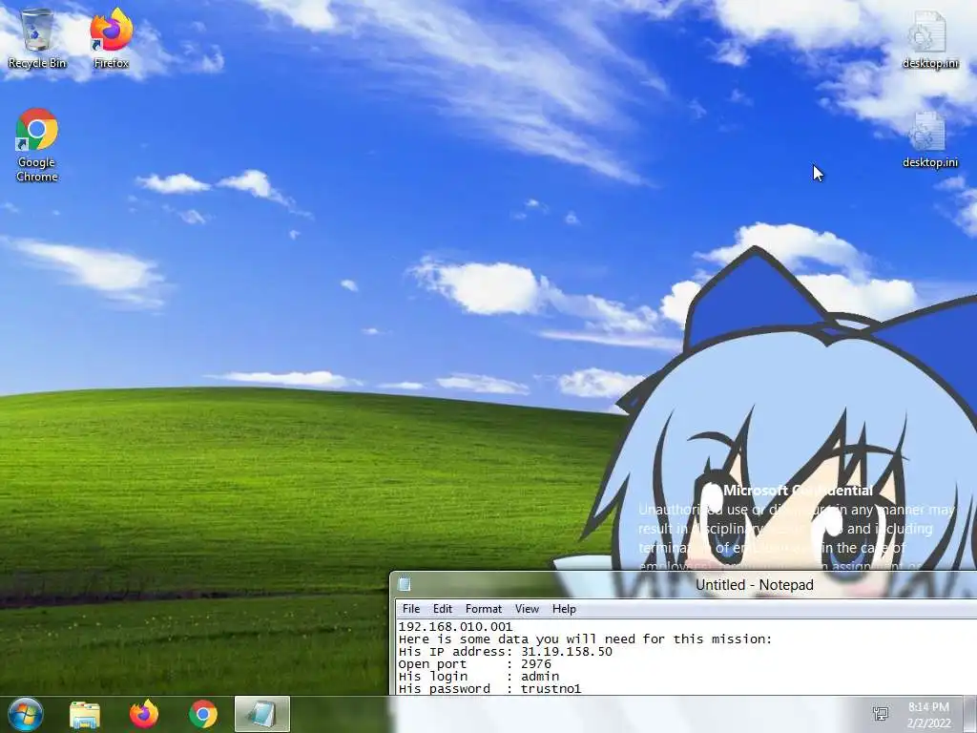The image size is (977, 733).
Task: Click the date 2/2/2022 in the tray
Action: point(929,723)
